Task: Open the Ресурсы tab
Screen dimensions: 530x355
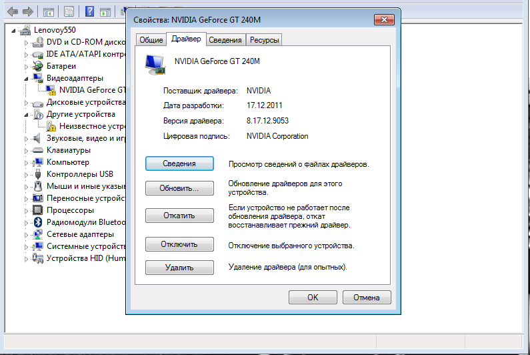Action: [x=264, y=40]
